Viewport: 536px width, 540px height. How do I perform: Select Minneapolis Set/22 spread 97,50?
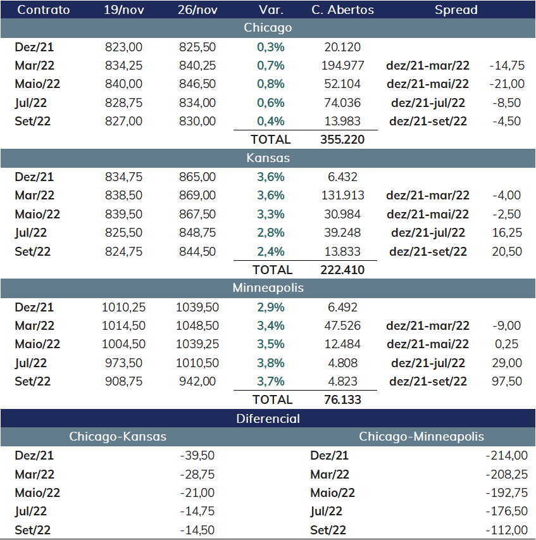pos(507,381)
